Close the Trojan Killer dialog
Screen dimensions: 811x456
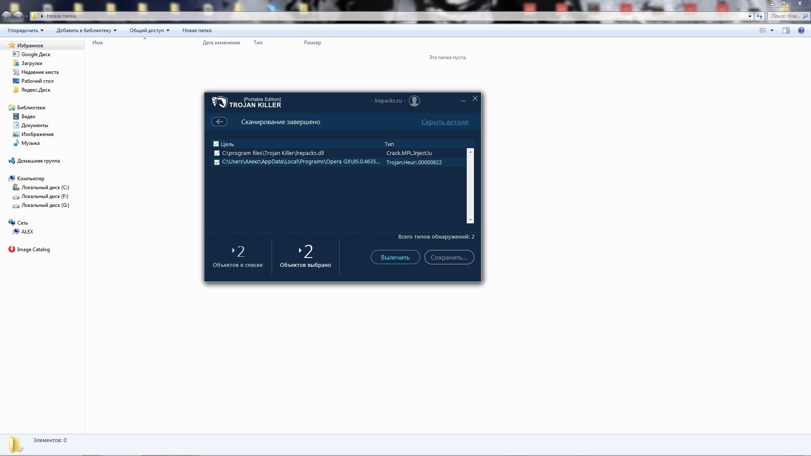click(475, 98)
